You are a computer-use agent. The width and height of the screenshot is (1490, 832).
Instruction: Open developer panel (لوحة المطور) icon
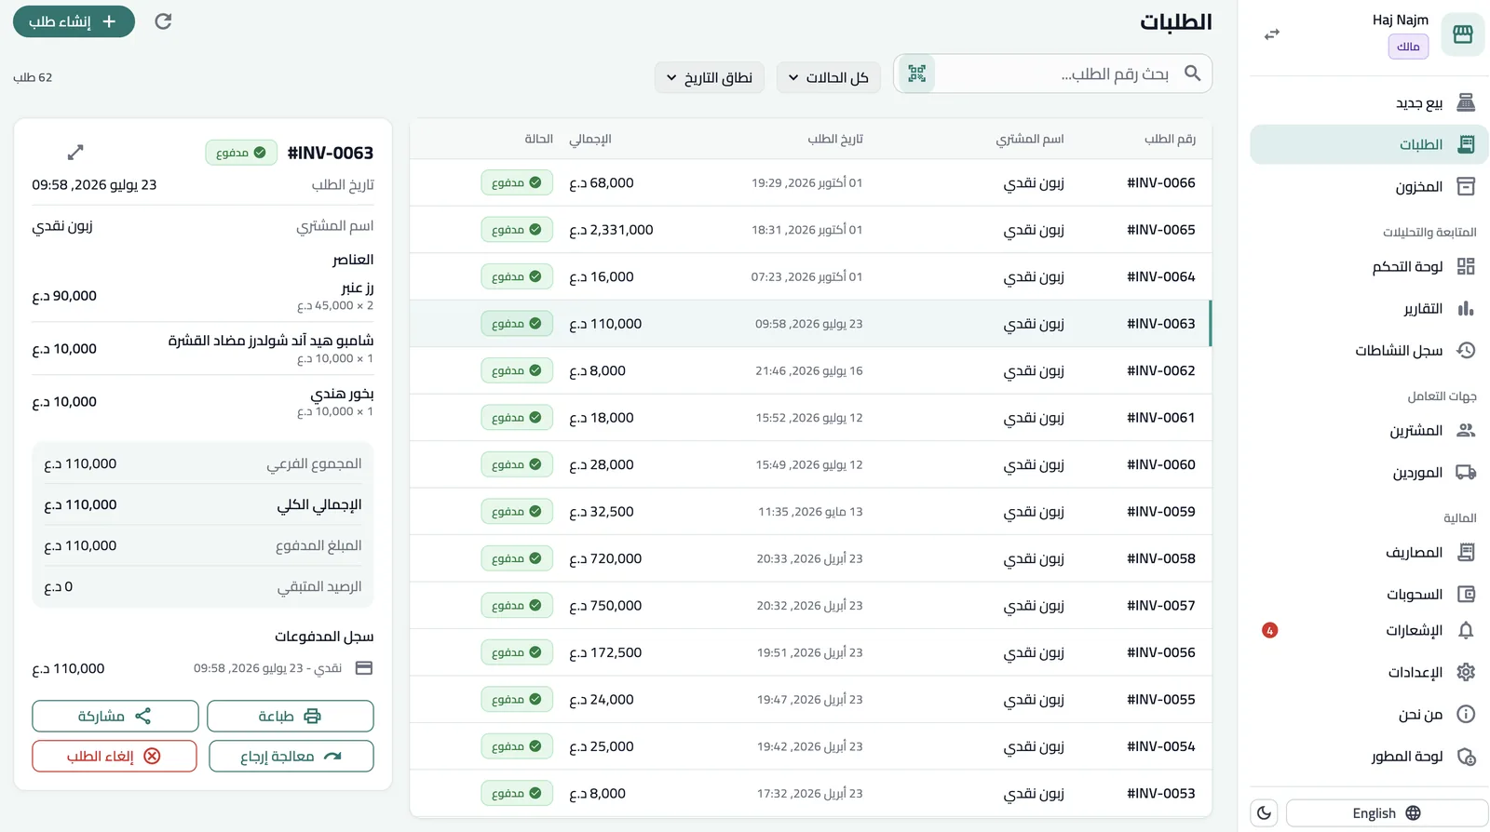click(x=1466, y=757)
